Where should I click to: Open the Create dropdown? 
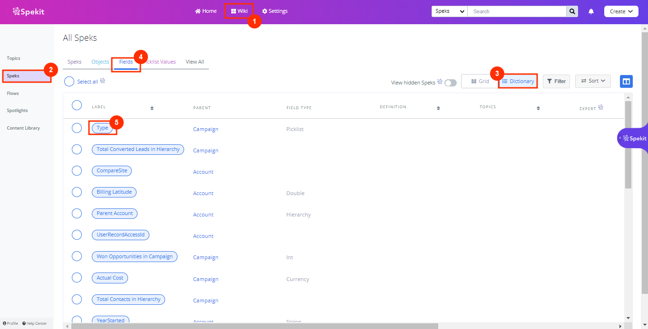[621, 11]
